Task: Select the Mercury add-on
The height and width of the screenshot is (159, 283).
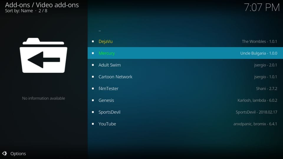Action: click(x=185, y=53)
